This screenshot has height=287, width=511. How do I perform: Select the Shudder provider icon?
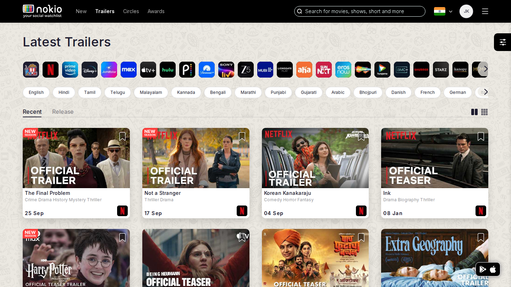(421, 69)
